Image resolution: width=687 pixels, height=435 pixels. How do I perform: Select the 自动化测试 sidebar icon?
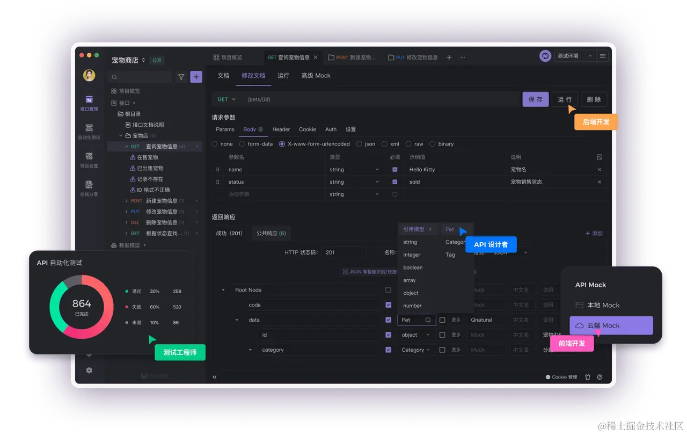[x=89, y=132]
